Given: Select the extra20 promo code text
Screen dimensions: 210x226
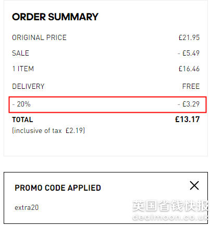Looking at the screenshot, I should coord(27,207).
